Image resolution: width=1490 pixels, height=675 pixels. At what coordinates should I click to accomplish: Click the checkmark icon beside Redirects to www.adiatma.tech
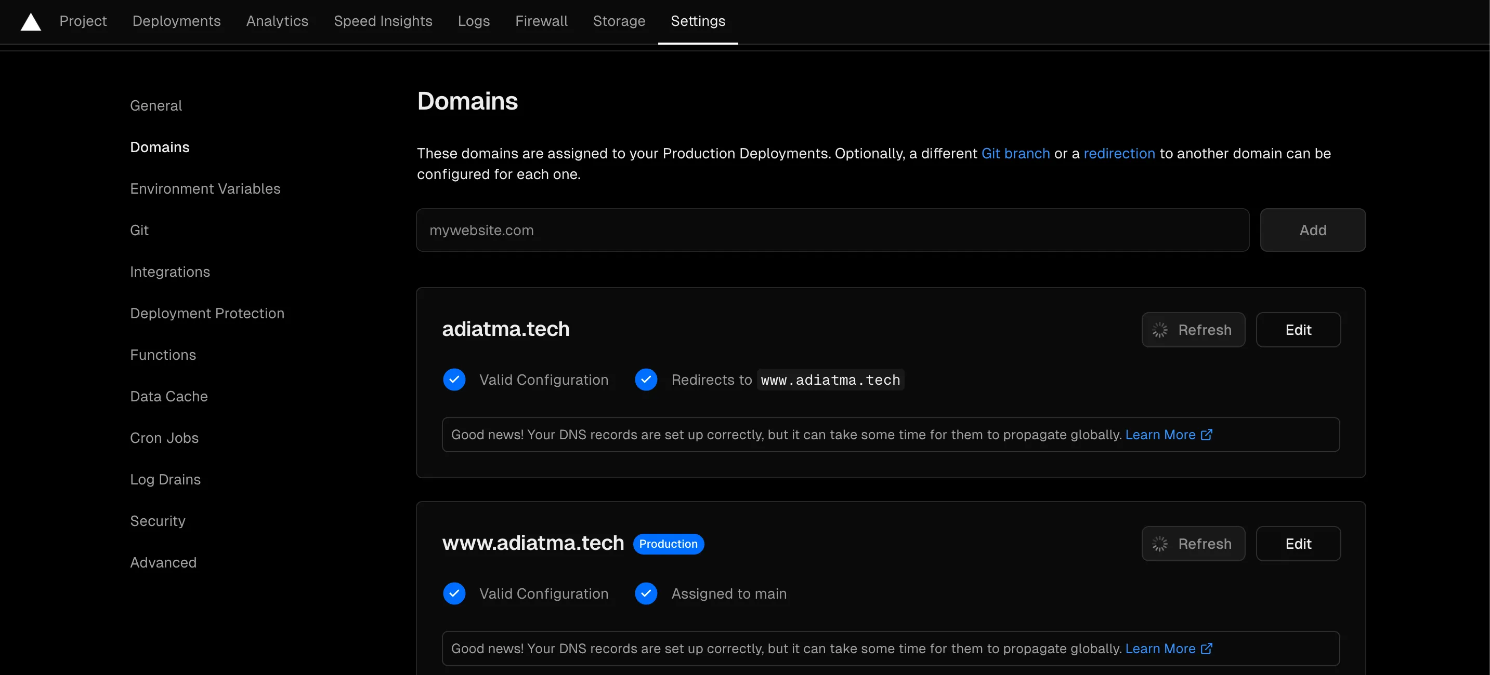[x=646, y=380]
